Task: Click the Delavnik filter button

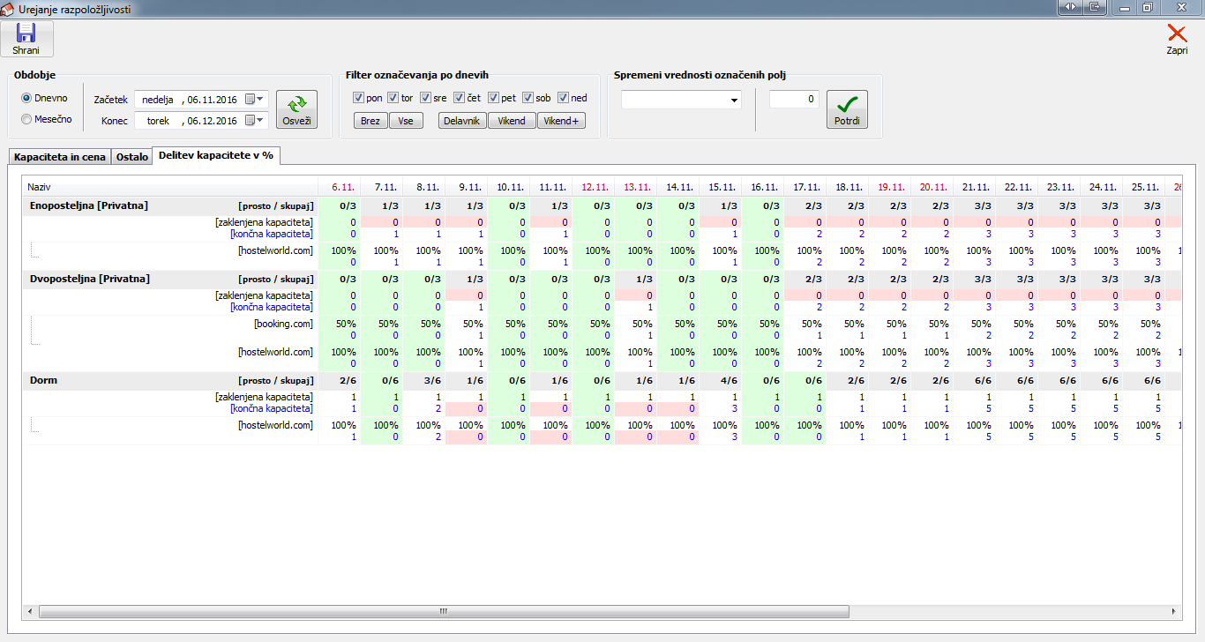Action: tap(462, 121)
